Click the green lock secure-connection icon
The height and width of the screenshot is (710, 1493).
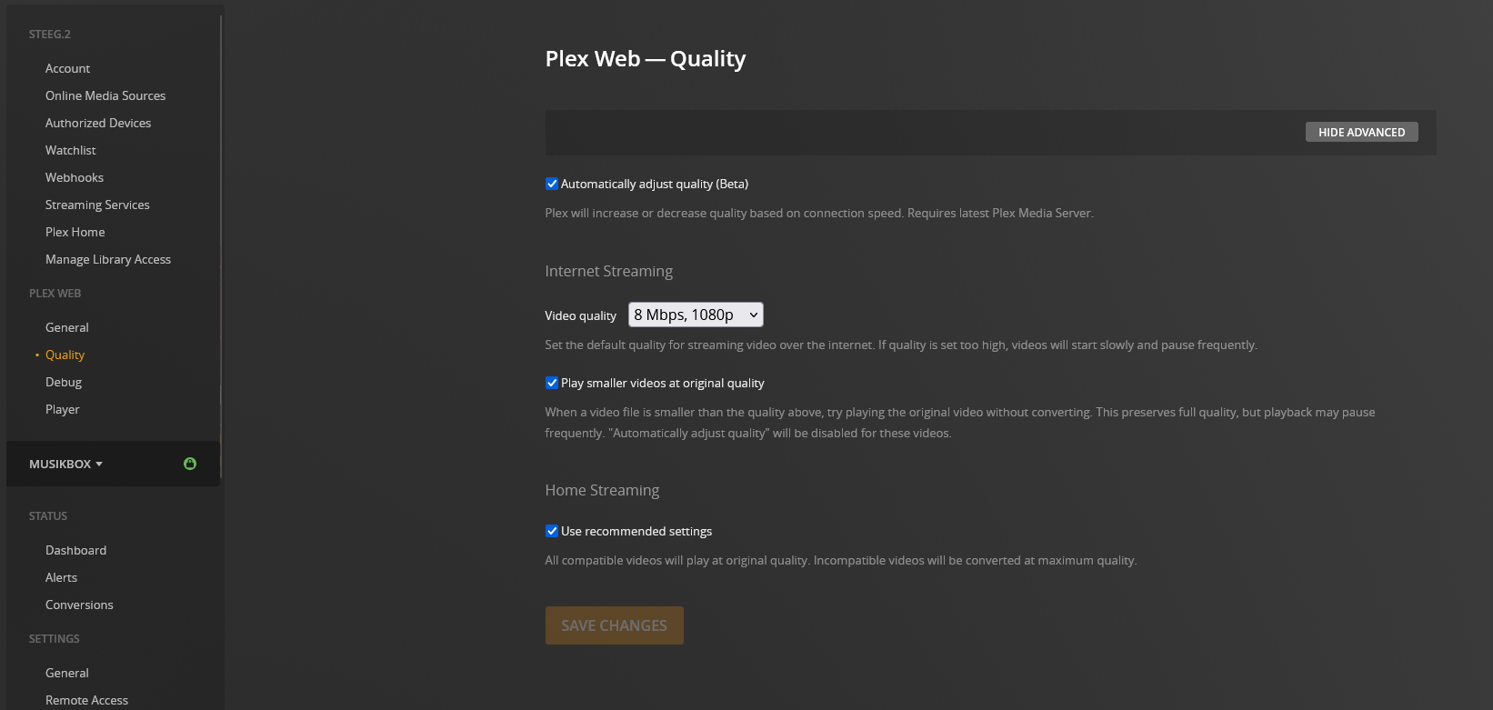[x=190, y=464]
